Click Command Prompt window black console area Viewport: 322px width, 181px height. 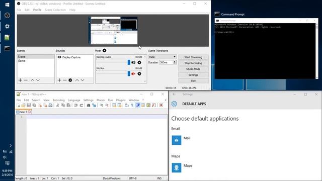click(x=265, y=51)
